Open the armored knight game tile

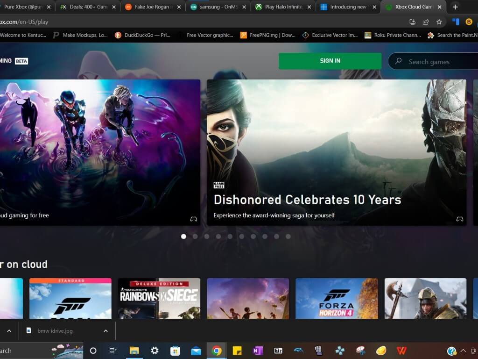tap(426, 298)
